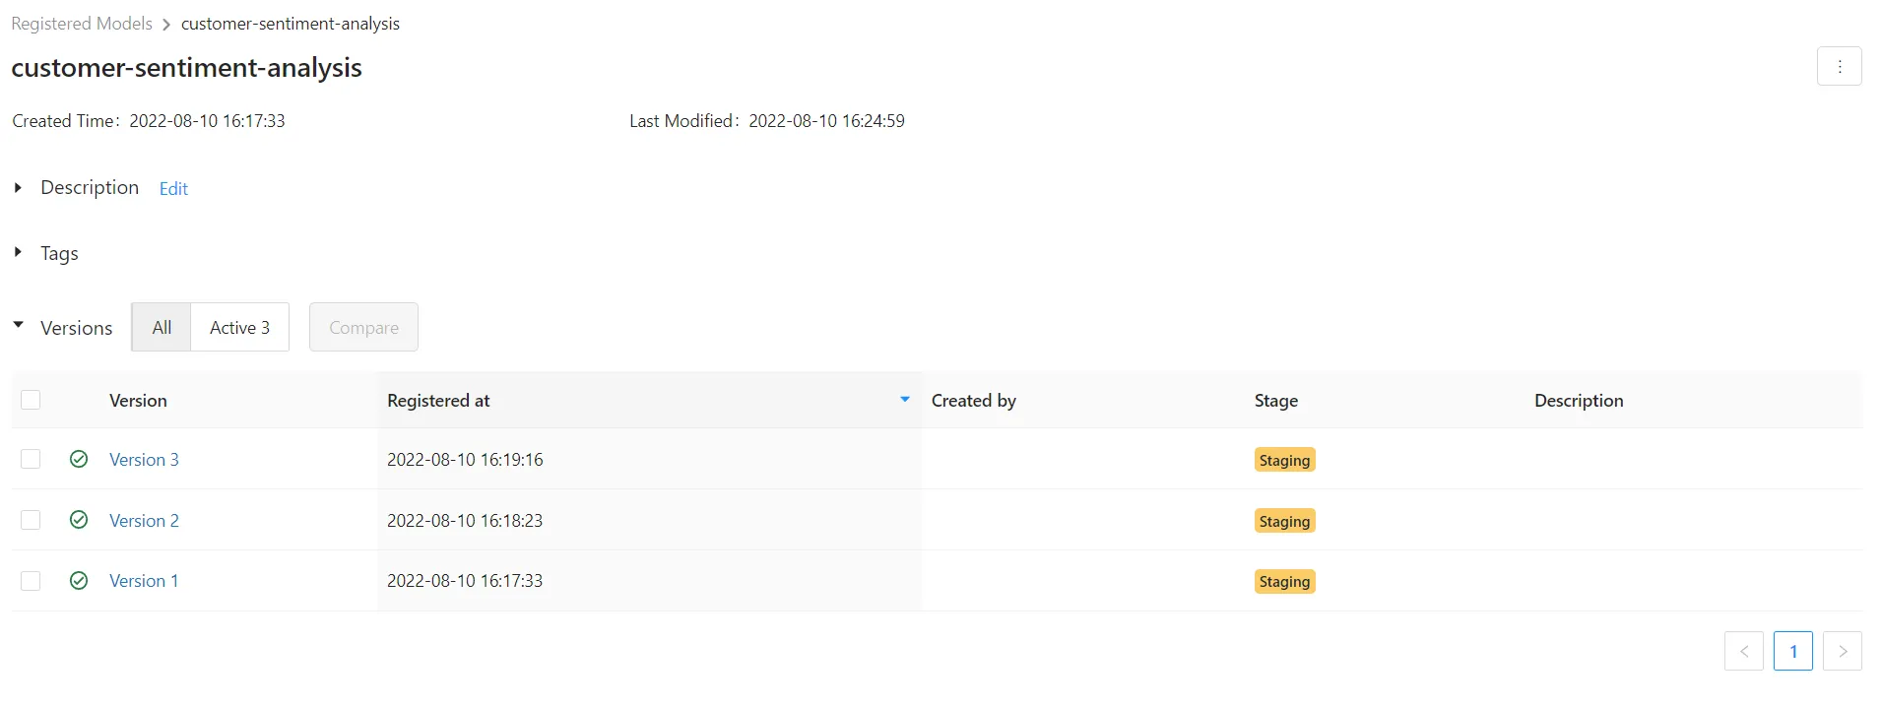
Task: Show All versions tab
Action: (162, 327)
